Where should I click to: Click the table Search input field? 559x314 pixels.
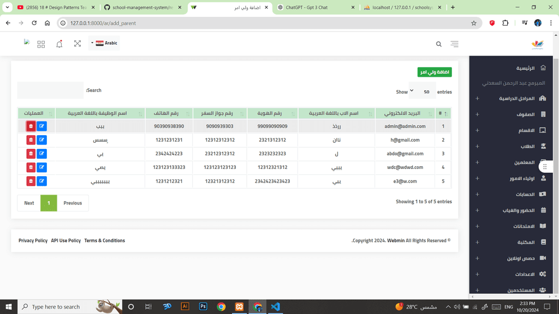click(50, 90)
